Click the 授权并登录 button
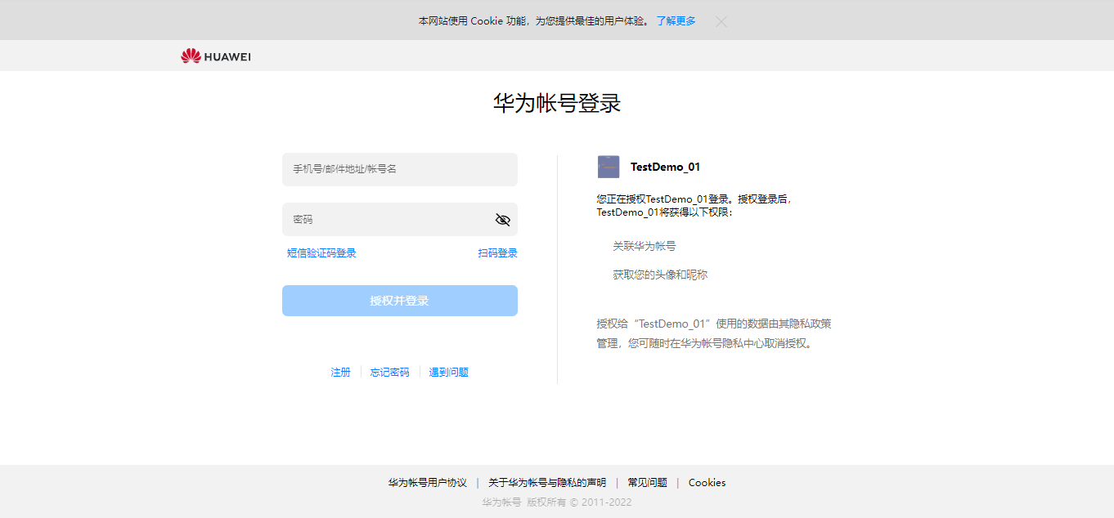1114x518 pixels. (400, 301)
